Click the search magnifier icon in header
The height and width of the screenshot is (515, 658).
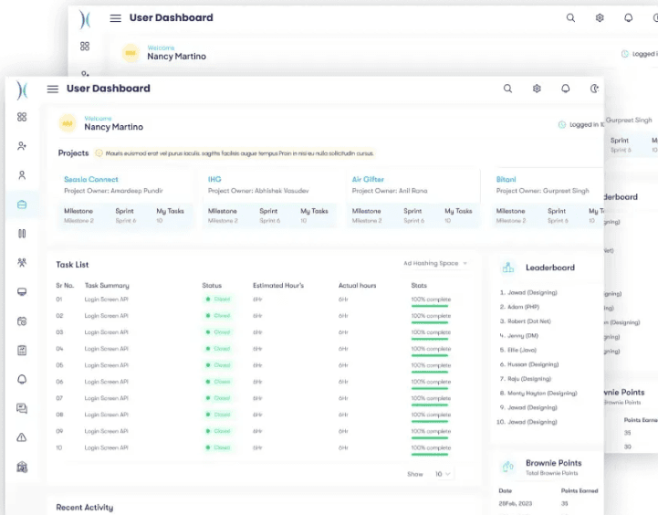tap(507, 89)
